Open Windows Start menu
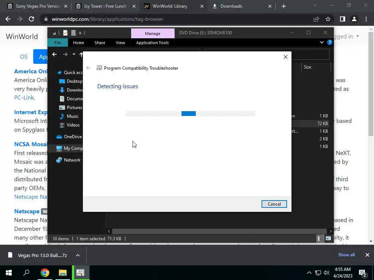Screen dimensions: 374x280 pyautogui.click(x=9, y=273)
